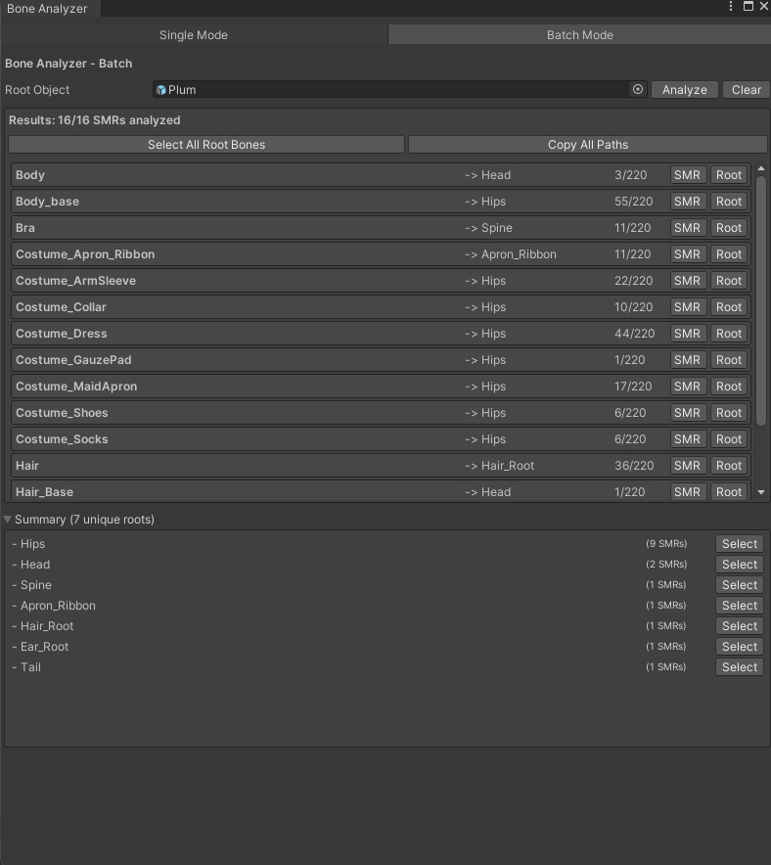Select the Batch Mode tab
Screen dimensions: 771x865
579,35
